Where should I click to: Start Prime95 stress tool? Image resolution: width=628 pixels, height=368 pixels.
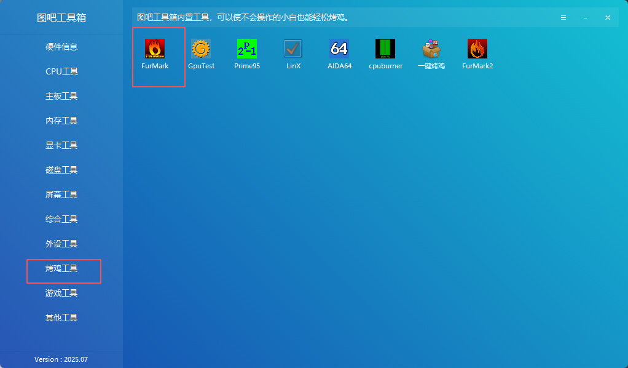[x=247, y=49]
